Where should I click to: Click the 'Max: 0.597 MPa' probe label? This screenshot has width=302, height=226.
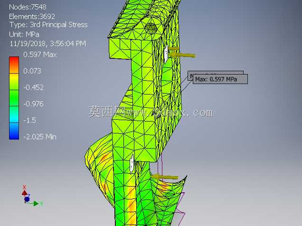(x=220, y=79)
